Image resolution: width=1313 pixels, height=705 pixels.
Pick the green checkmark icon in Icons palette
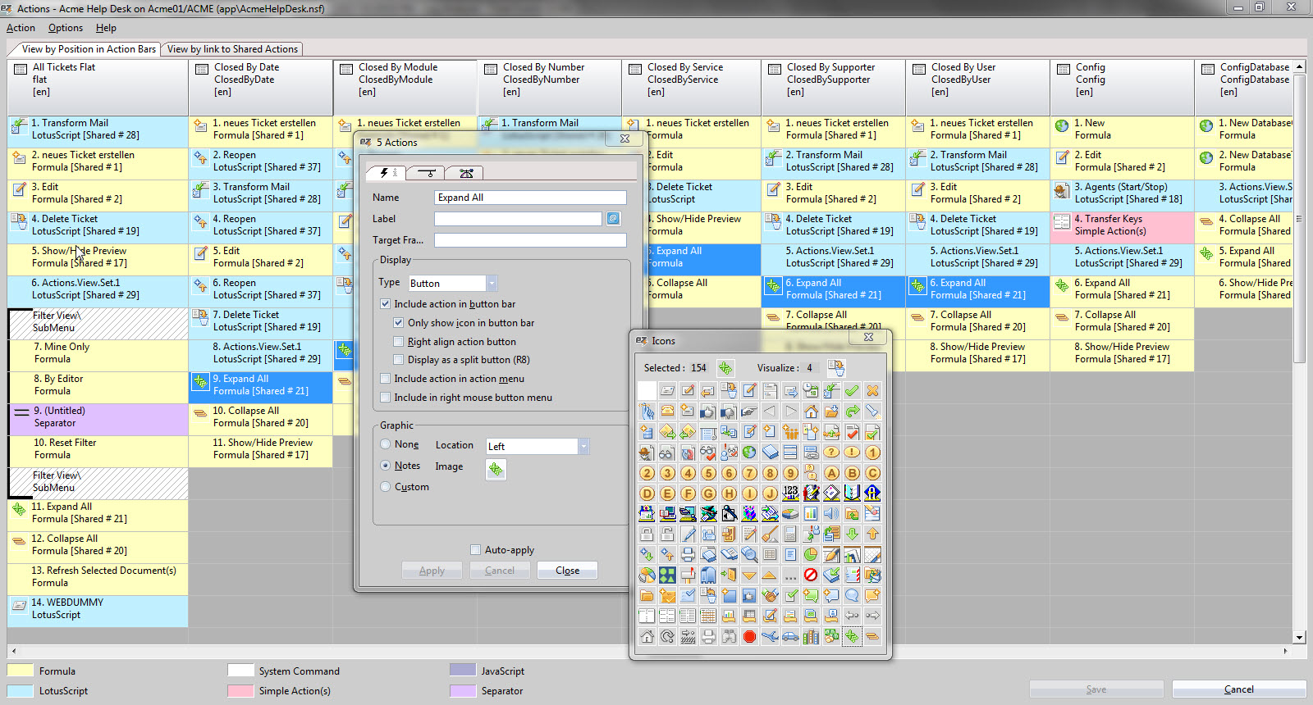853,390
